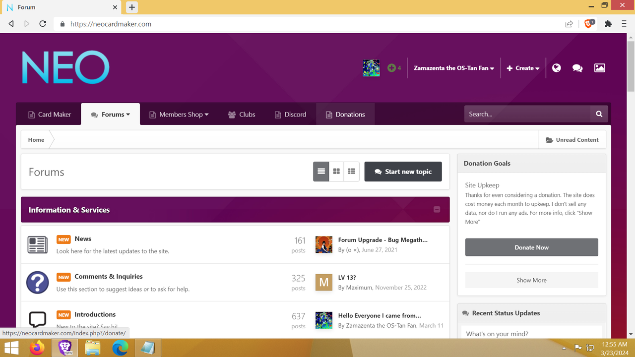Click the Comments & Inquiries question mark icon
The height and width of the screenshot is (357, 635).
click(x=38, y=283)
